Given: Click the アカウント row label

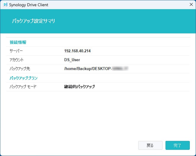Looking at the screenshot, I should click(x=17, y=60).
